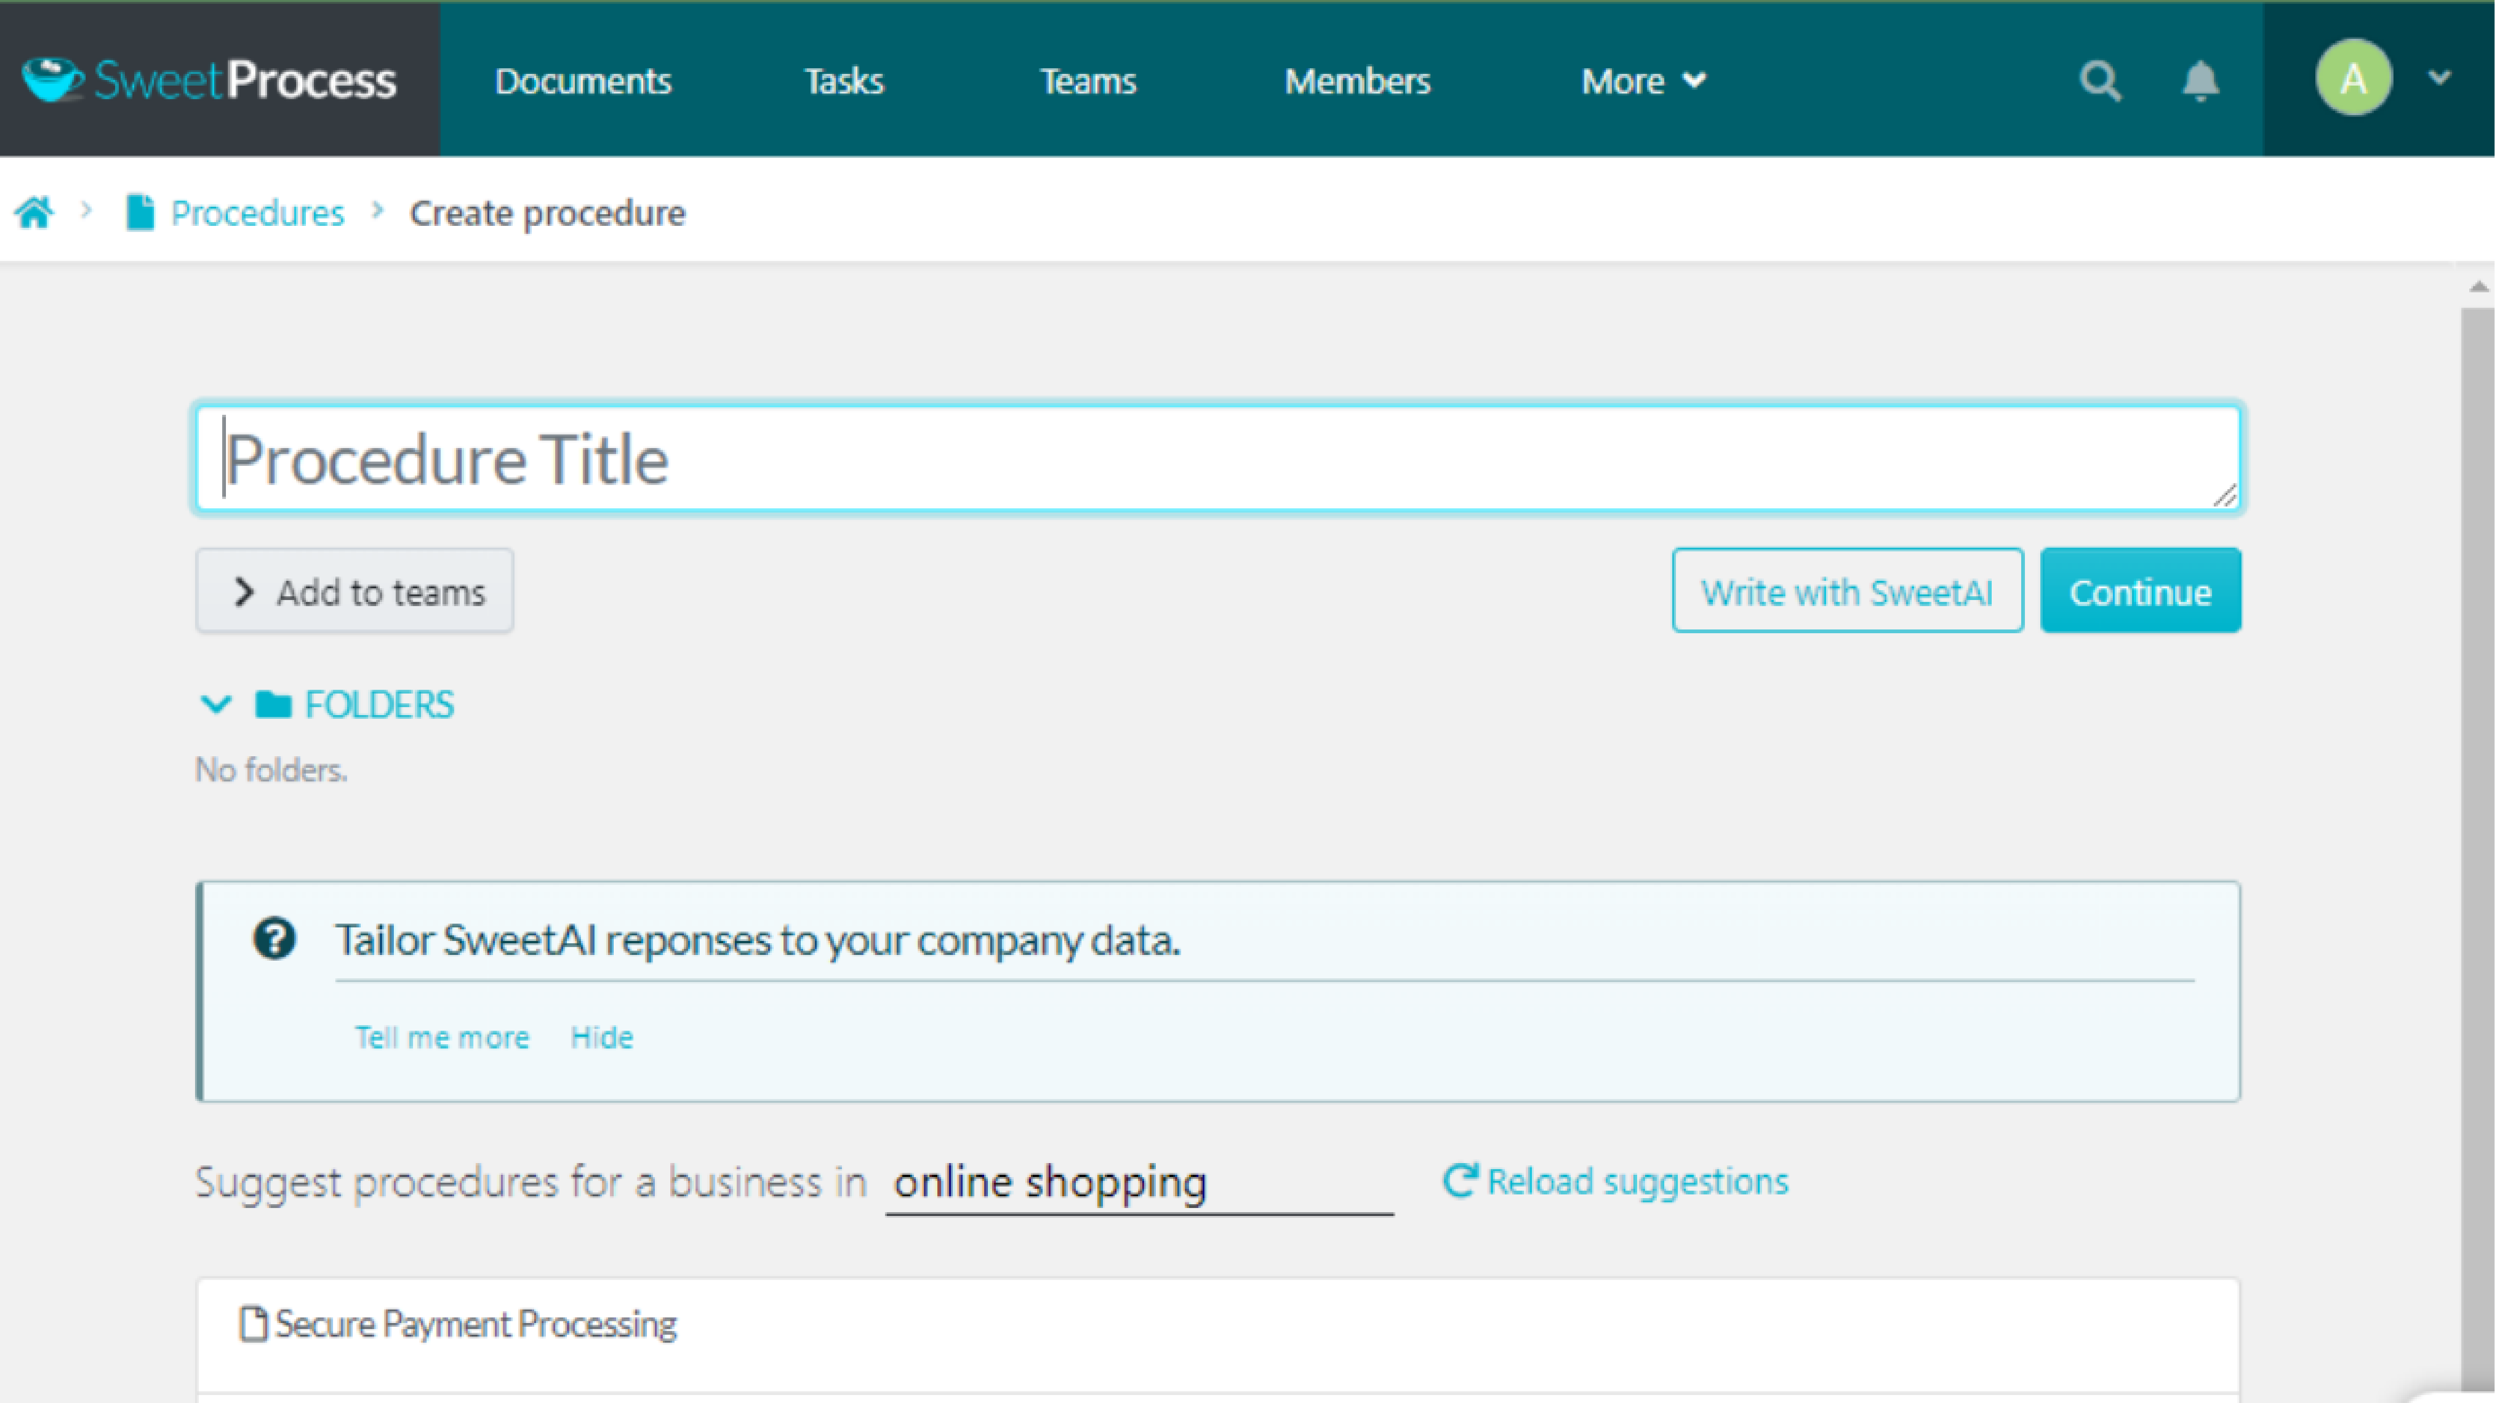Open the search magnifier icon
Screen dimensions: 2495x1403
click(x=2100, y=81)
